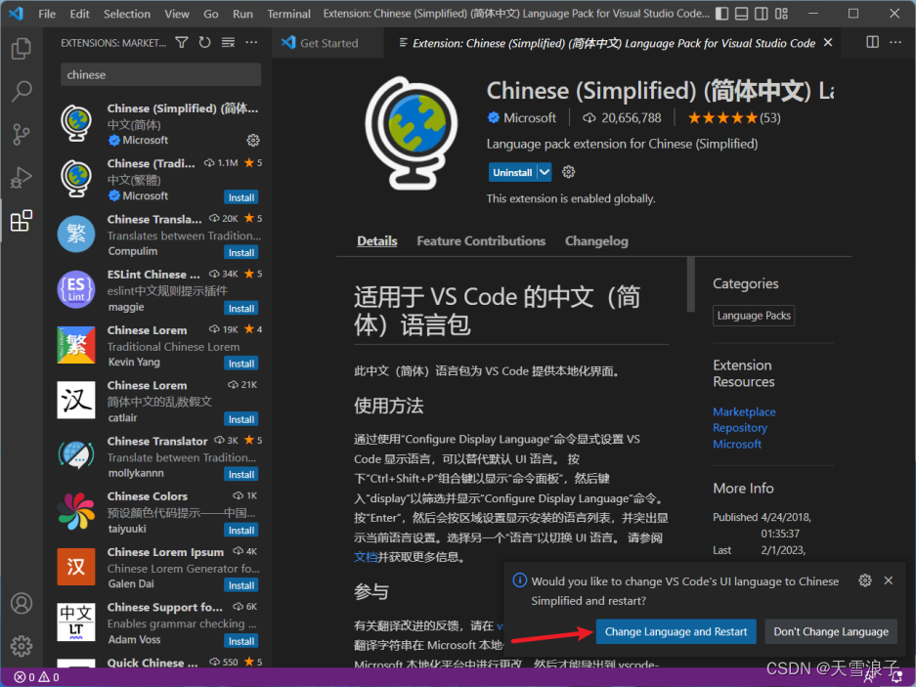Close the Chinese Language Pack extension tab

click(828, 43)
